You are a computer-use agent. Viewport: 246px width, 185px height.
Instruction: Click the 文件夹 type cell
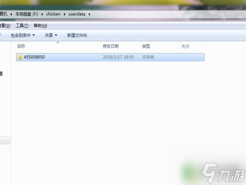(148, 57)
